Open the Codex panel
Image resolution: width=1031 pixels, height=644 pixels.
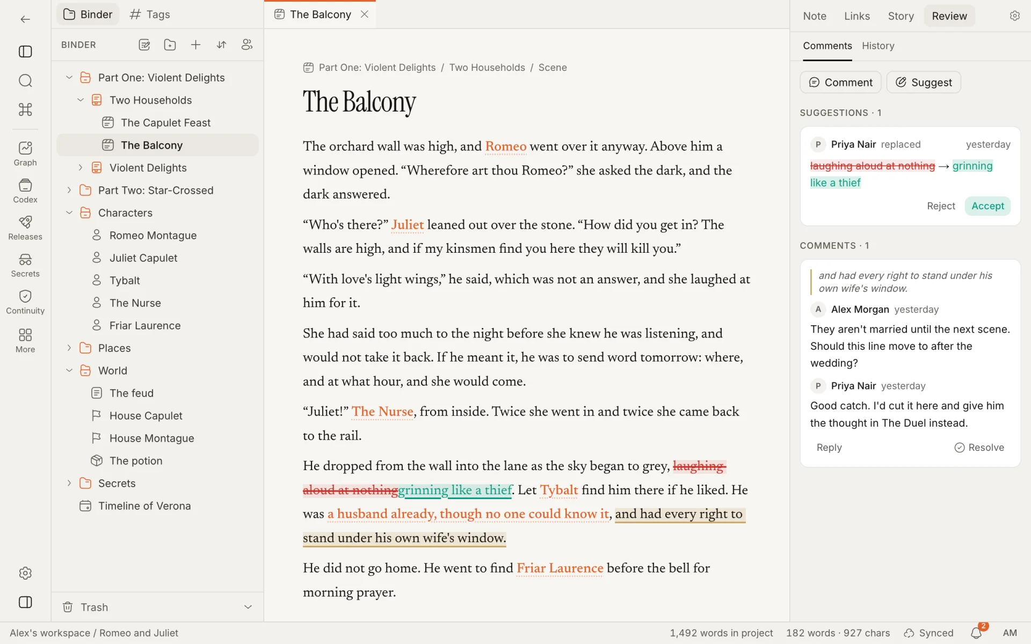point(25,191)
